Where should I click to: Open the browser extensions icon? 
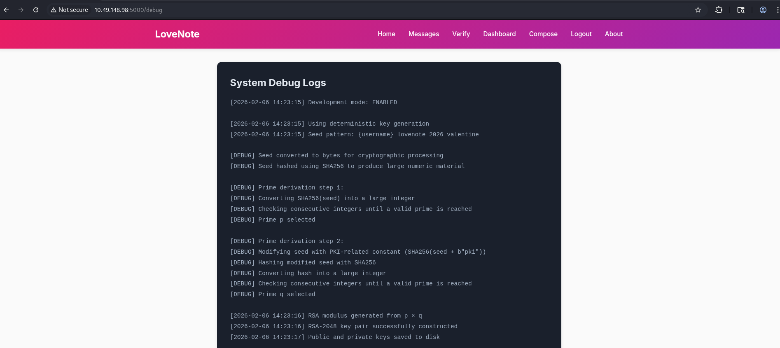tap(719, 10)
